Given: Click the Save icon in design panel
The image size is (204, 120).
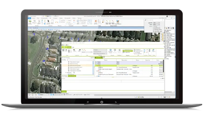Looking at the screenshot, I should [x=63, y=50].
